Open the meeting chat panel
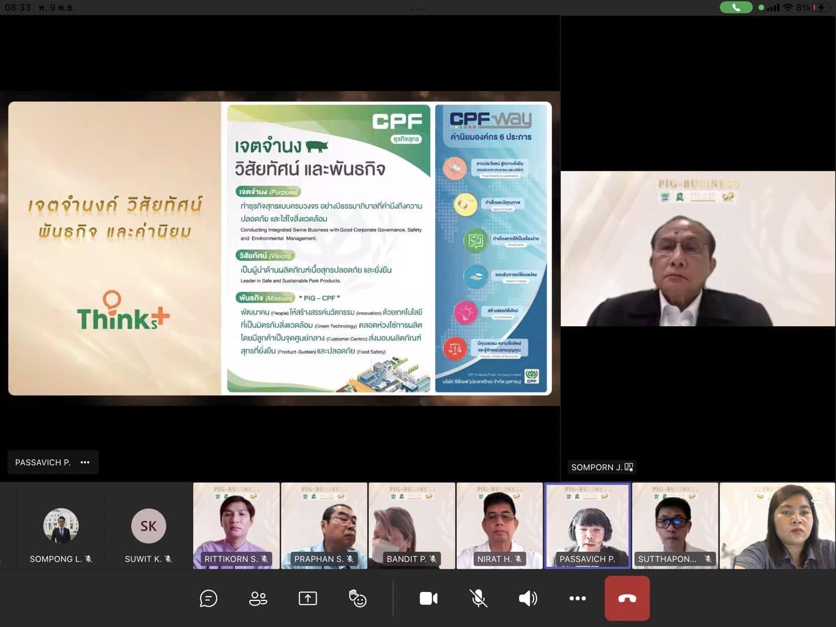 click(209, 598)
